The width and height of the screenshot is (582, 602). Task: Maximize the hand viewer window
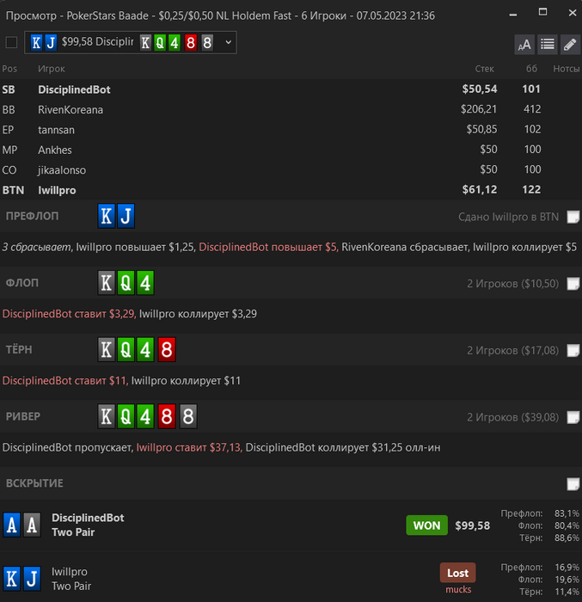(542, 12)
